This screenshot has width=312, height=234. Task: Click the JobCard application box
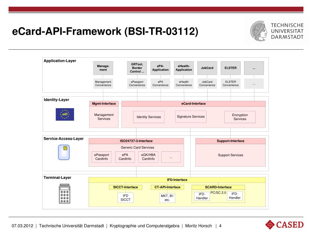coord(207,68)
